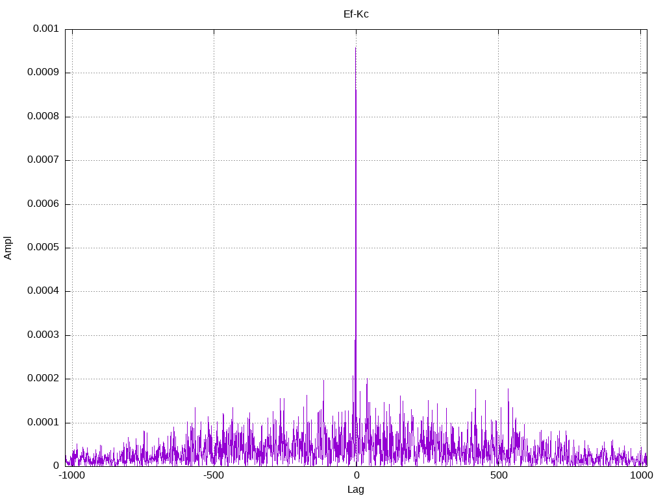Click the y-axis origin value 0

point(56,466)
